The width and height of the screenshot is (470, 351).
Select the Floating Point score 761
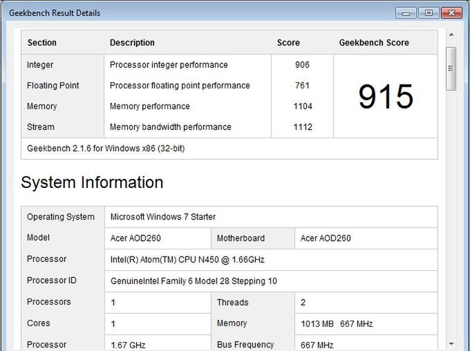pyautogui.click(x=302, y=86)
